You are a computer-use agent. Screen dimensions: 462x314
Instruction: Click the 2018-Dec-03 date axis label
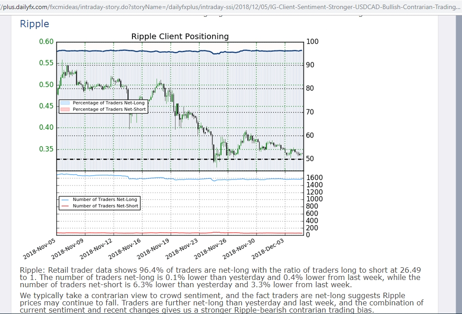pos(268,249)
